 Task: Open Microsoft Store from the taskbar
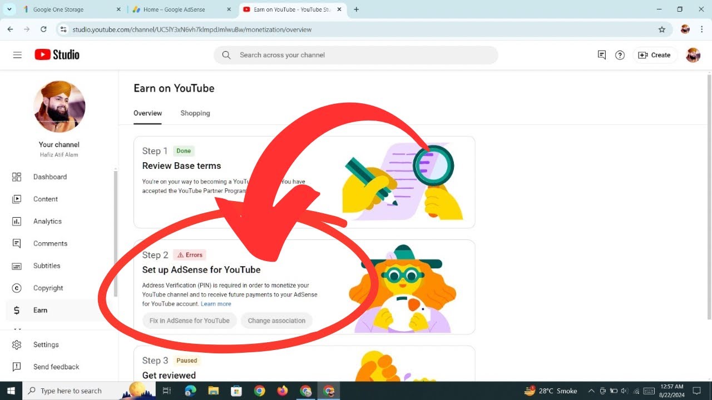236,391
